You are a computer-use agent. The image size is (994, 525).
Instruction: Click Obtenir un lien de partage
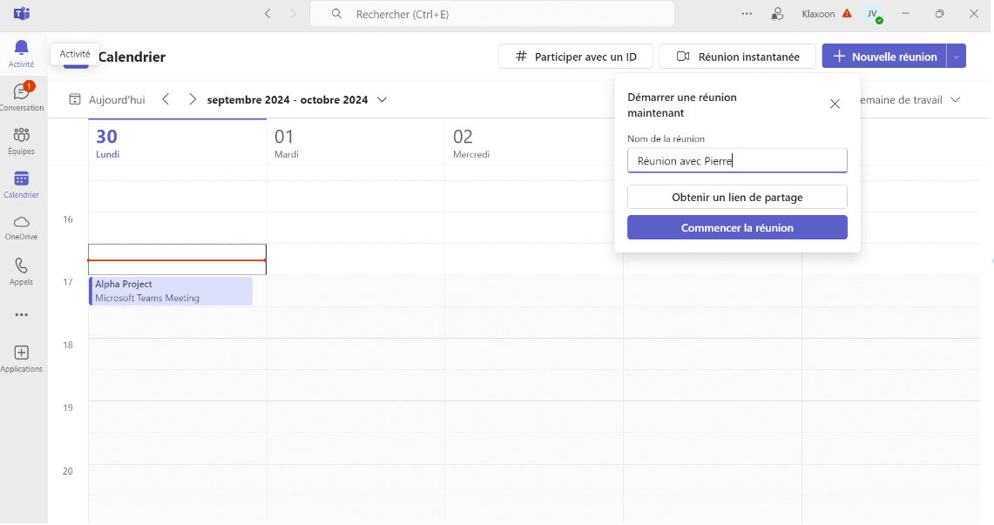point(737,197)
